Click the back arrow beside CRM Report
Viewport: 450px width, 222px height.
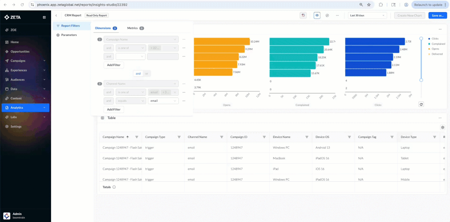click(56, 16)
